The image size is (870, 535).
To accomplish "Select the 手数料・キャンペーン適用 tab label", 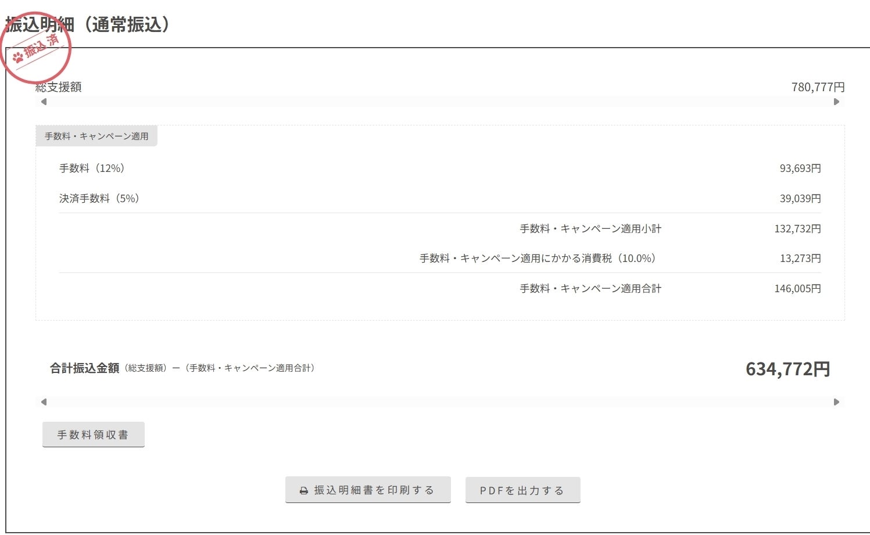I will click(96, 137).
